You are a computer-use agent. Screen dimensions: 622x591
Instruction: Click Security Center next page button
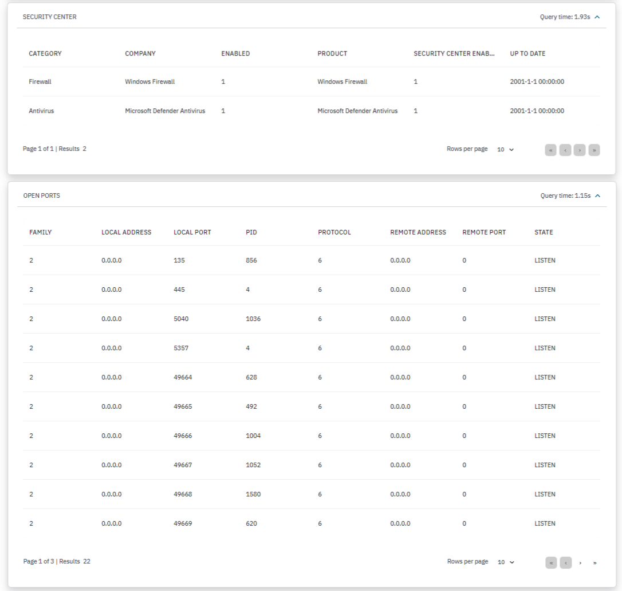[x=580, y=150]
